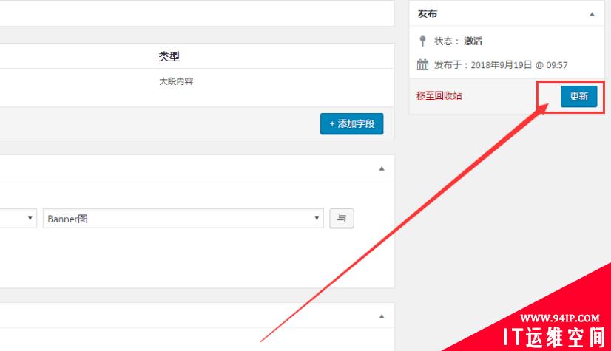Viewport: 611px width, 351px height.
Task: Click the blue 更新 button
Action: tap(578, 96)
